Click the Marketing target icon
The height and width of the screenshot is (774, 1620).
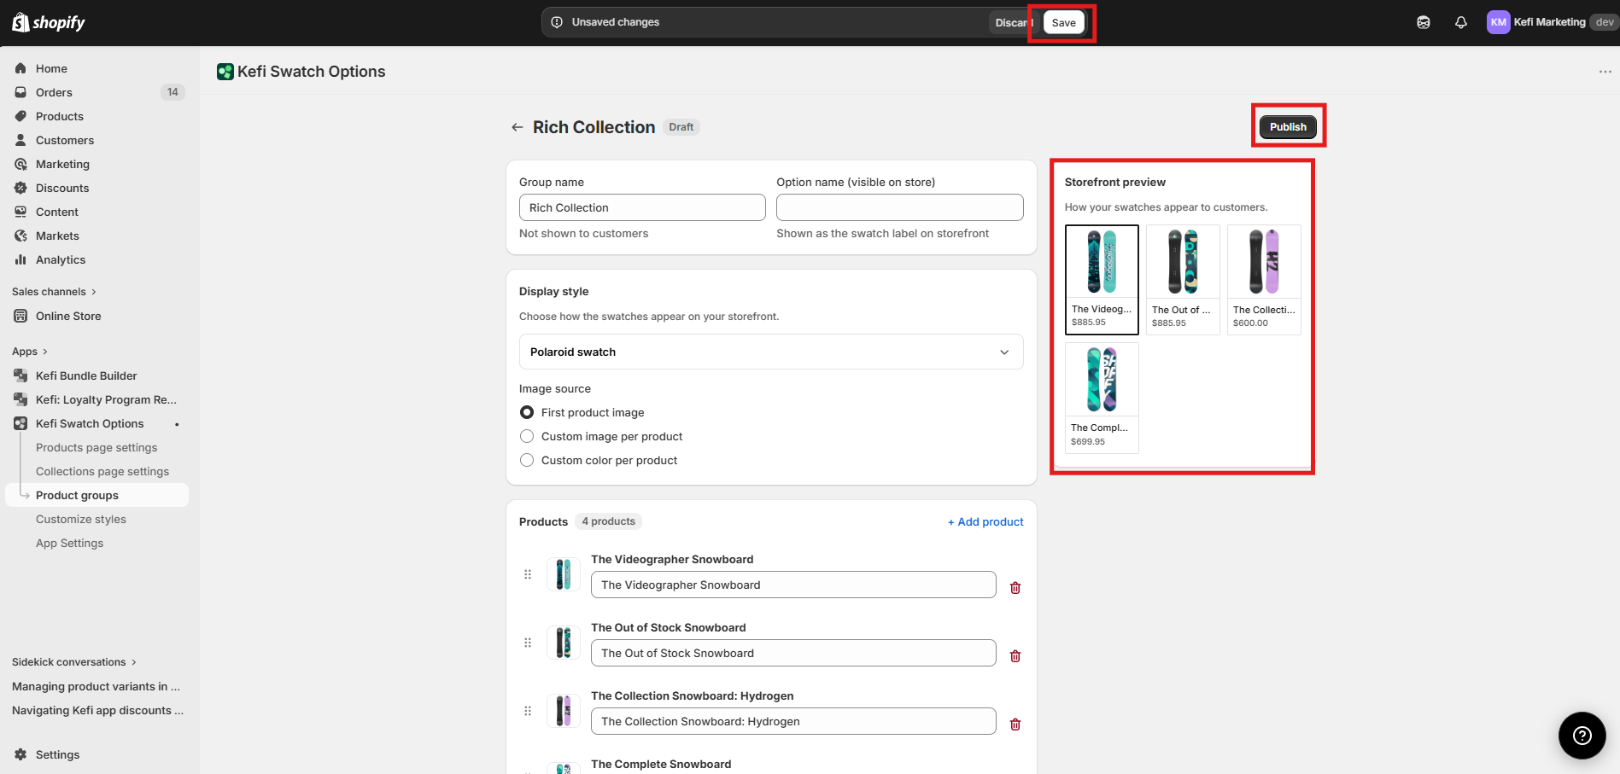tap(20, 164)
